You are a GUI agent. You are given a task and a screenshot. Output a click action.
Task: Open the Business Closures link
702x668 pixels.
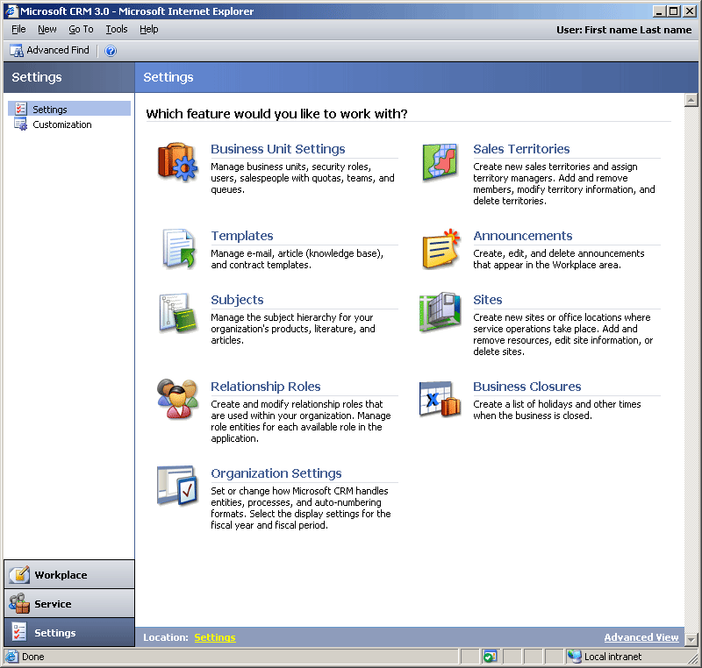coord(527,387)
